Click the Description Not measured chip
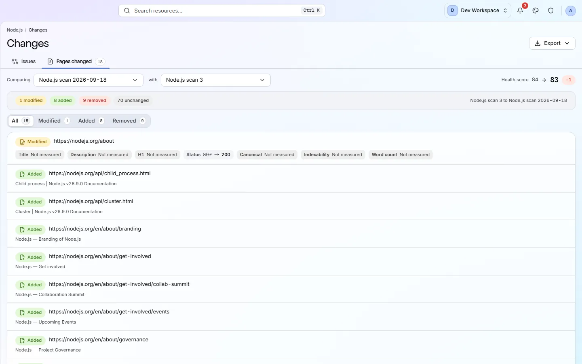Image resolution: width=582 pixels, height=364 pixels. [x=99, y=155]
